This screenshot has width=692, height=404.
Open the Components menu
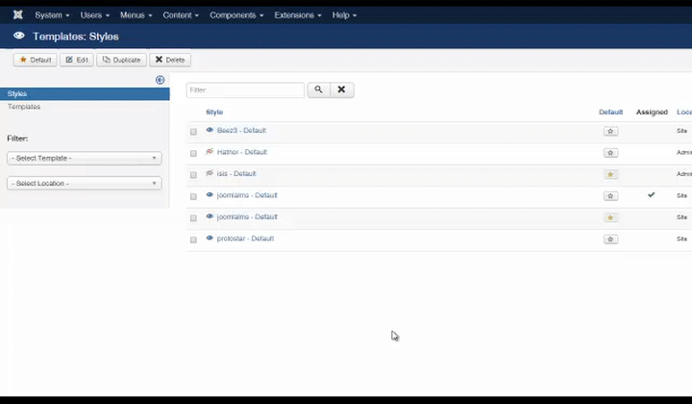click(236, 15)
